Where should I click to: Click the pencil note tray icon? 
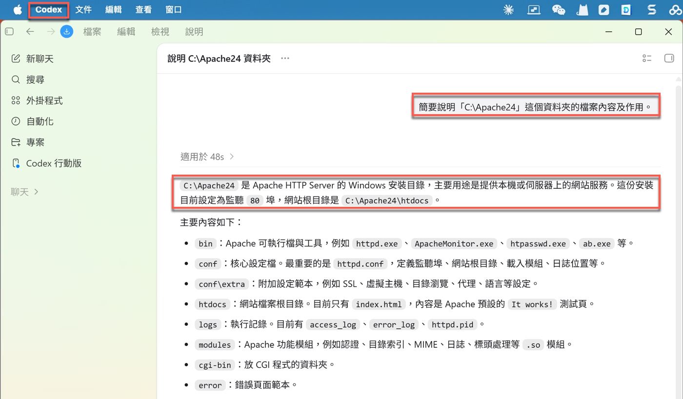[x=604, y=10]
